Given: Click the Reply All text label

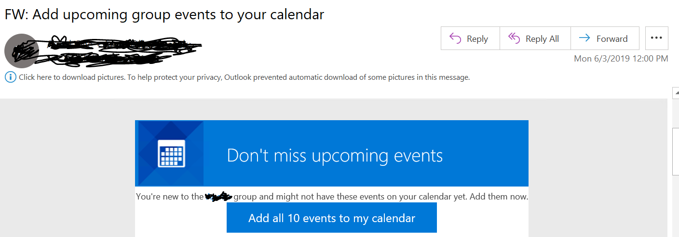Looking at the screenshot, I should pyautogui.click(x=542, y=39).
